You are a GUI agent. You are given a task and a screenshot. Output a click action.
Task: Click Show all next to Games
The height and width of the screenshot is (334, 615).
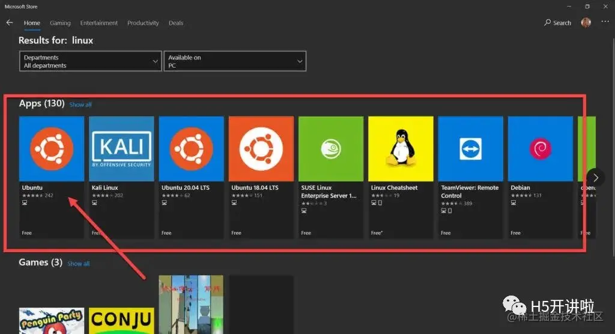pyautogui.click(x=79, y=263)
